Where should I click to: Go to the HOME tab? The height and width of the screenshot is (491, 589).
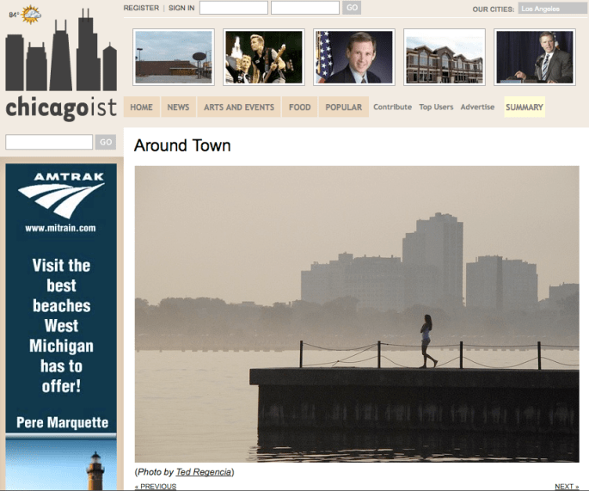[x=141, y=107]
